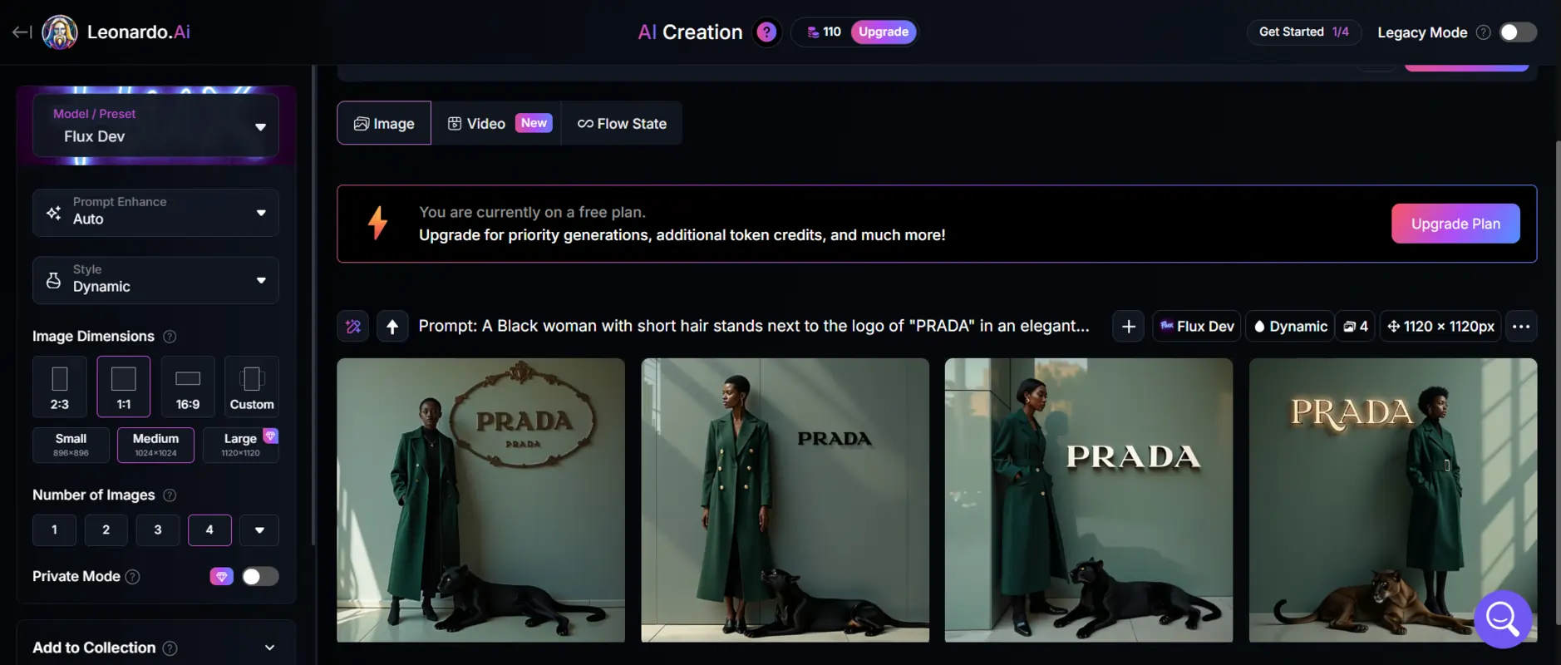
Task: Click the Flux Dev model tag
Action: 1197,327
